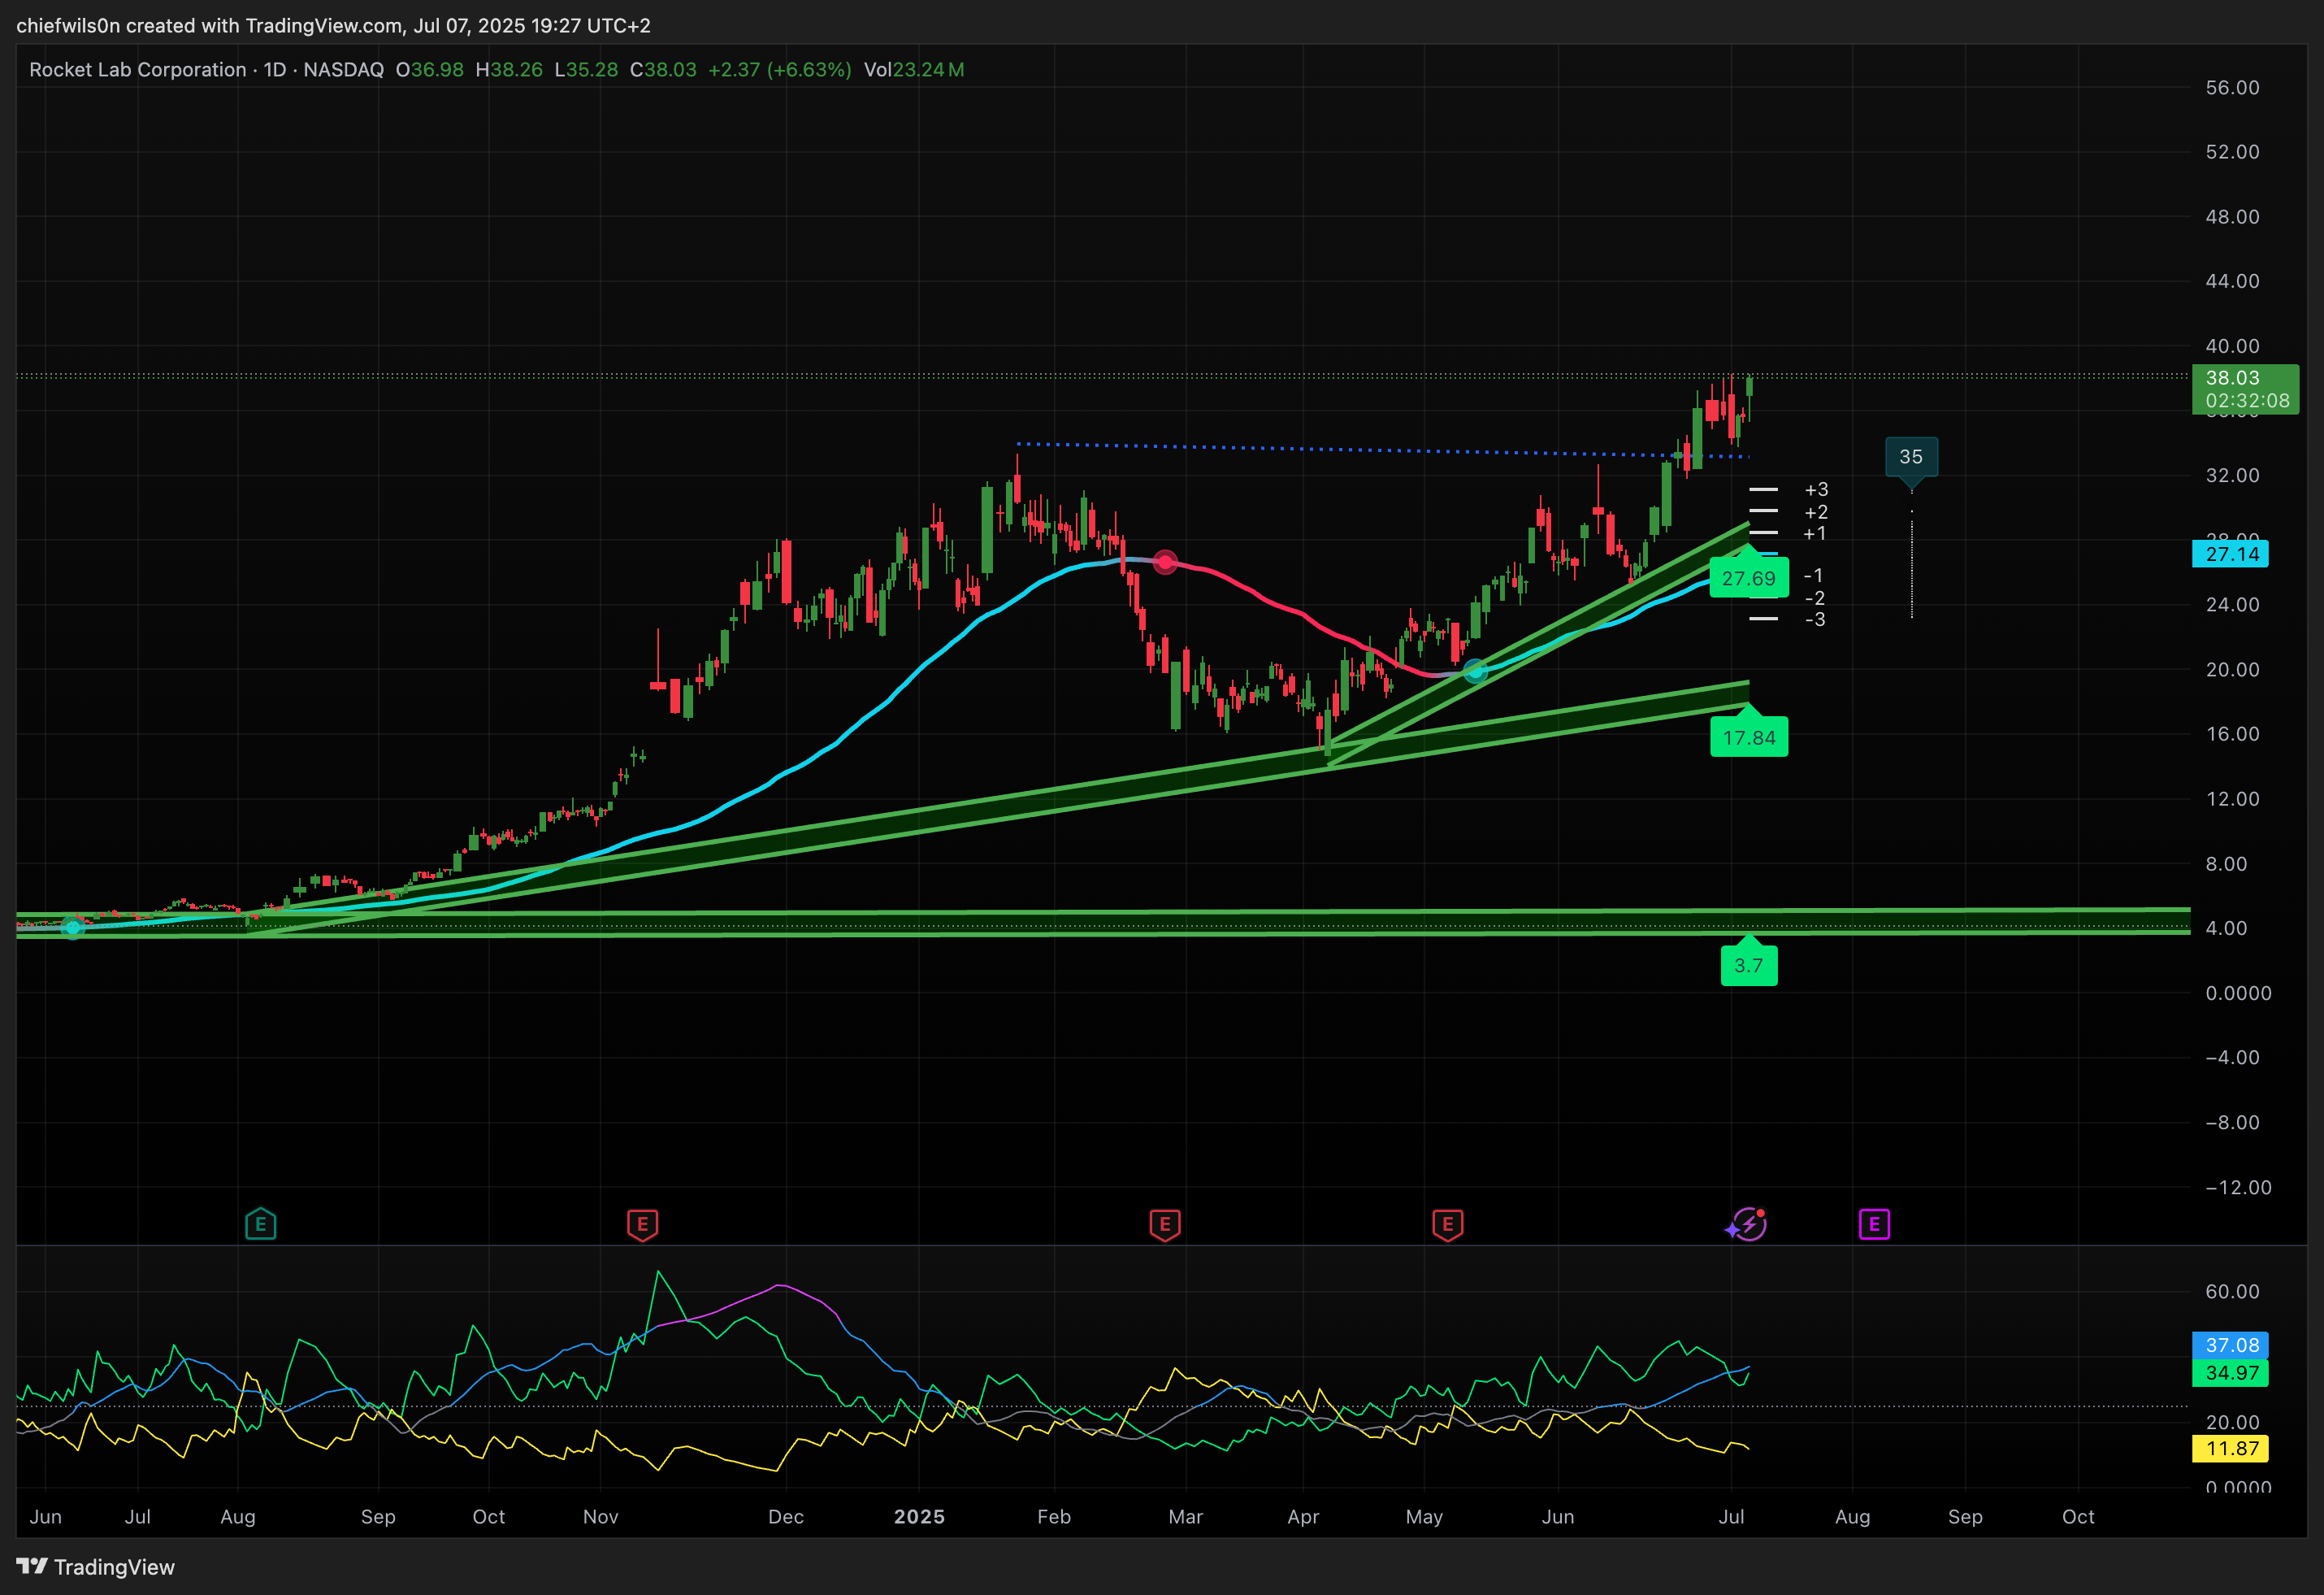
Task: Click the 48.00 price axis label
Action: coord(2232,217)
